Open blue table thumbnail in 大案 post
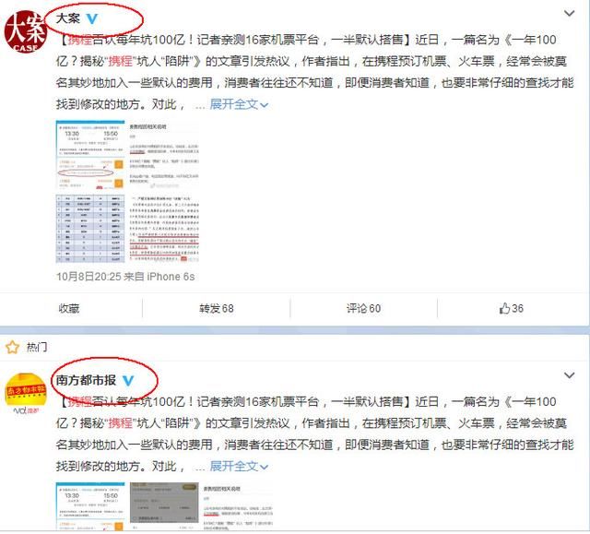Screen dimensions: 590x534 point(90,229)
